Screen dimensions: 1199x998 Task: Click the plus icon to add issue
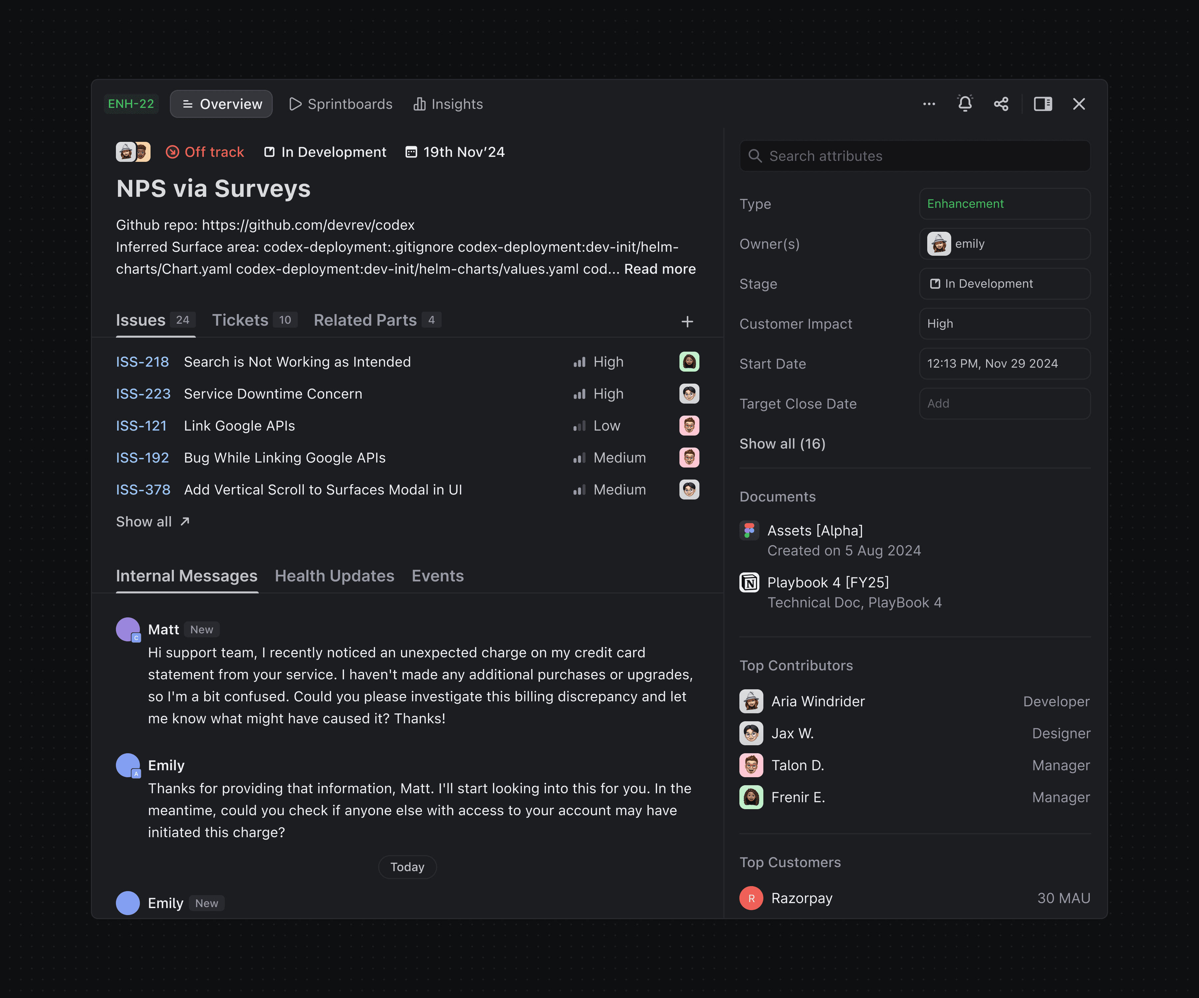687,321
